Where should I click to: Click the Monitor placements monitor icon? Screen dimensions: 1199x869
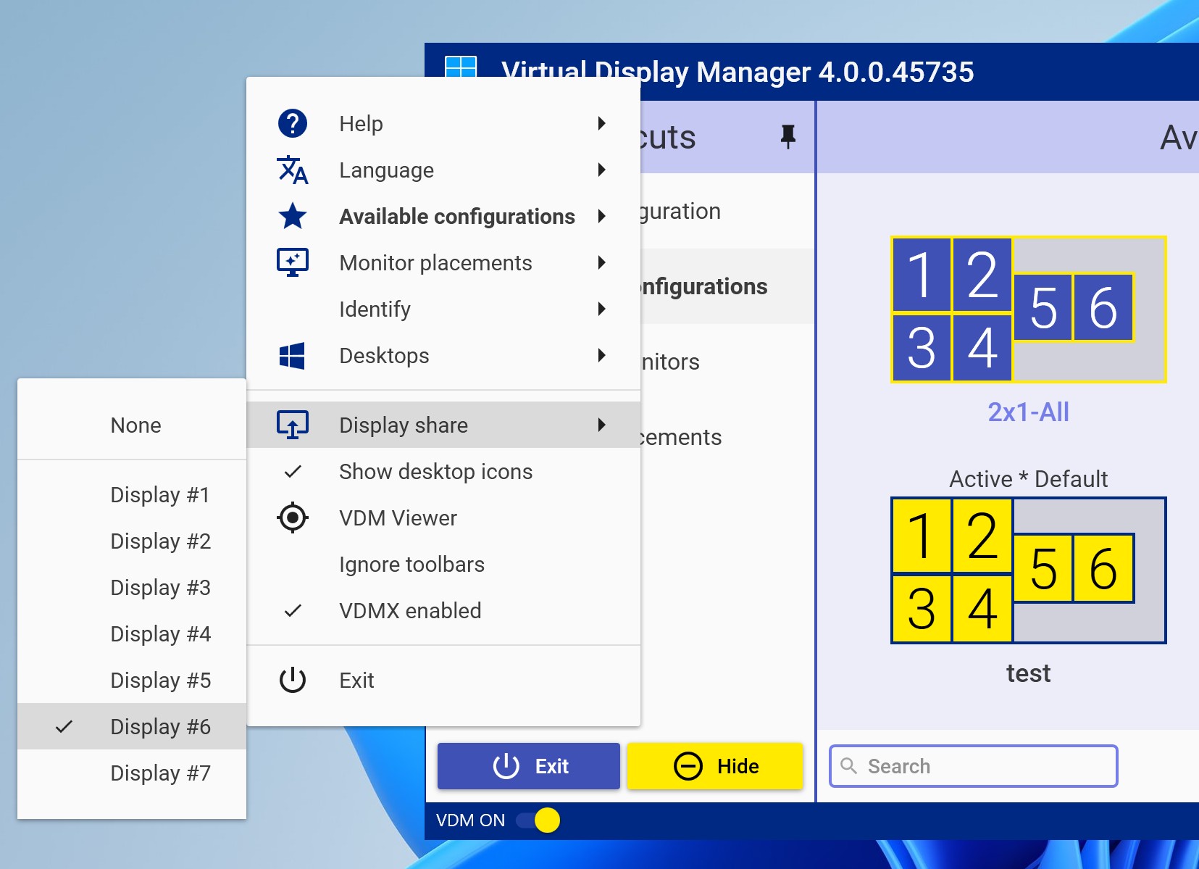[293, 262]
